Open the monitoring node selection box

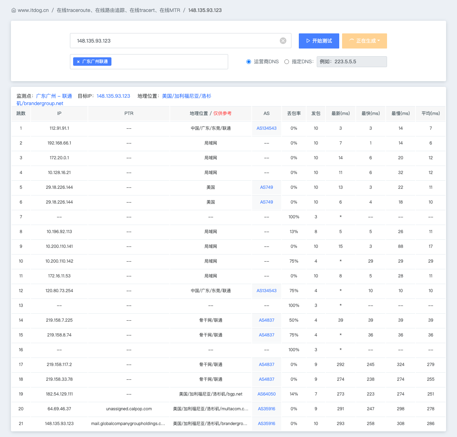coord(149,62)
